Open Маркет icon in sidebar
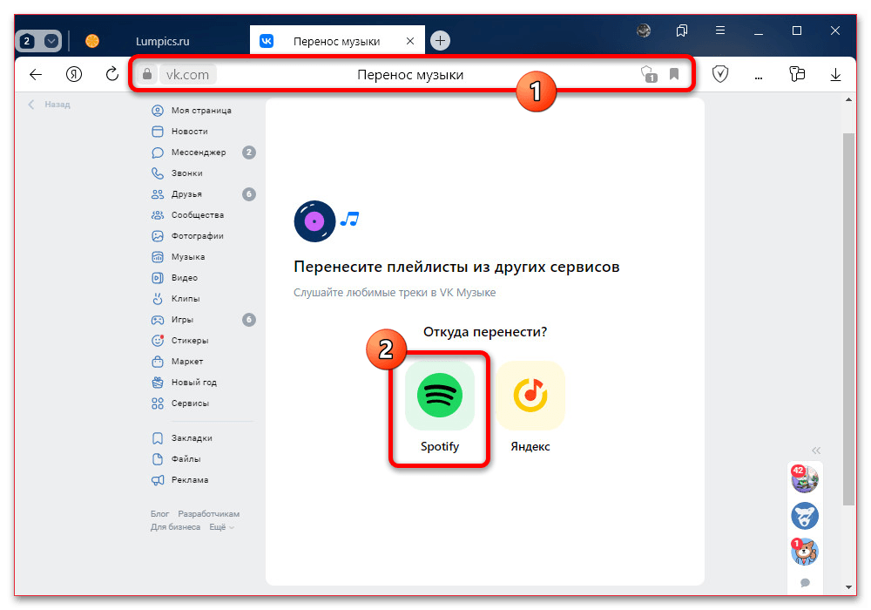 pyautogui.click(x=158, y=362)
